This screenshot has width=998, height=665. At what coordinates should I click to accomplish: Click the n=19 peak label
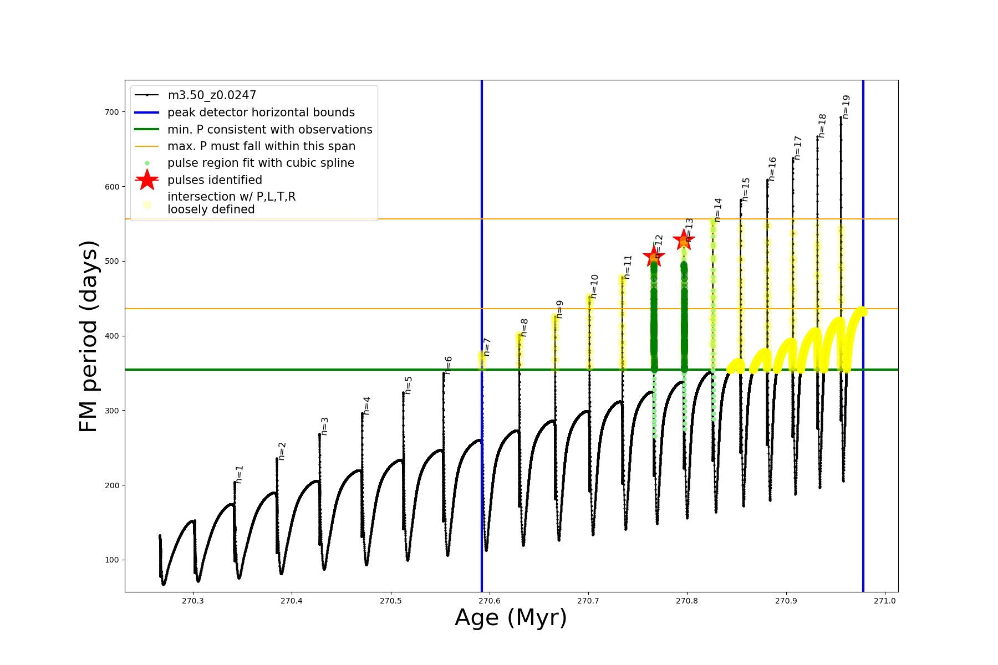[x=846, y=107]
